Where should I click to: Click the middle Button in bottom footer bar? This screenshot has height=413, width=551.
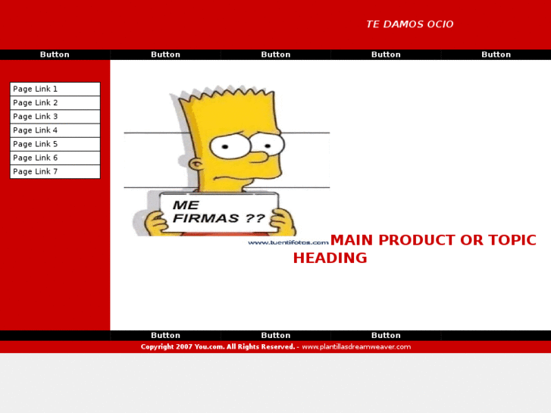pos(276,335)
